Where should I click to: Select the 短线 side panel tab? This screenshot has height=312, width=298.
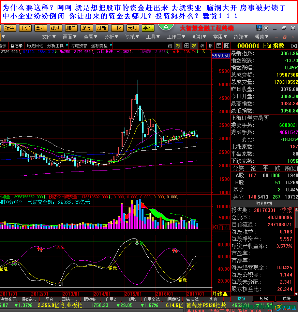pyautogui.click(x=264, y=299)
